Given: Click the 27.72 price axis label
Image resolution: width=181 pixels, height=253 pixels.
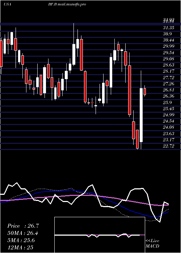Looking at the screenshot, I should coord(168,78).
